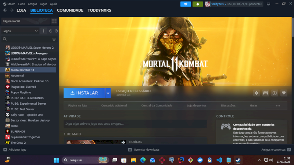The image size is (294, 165).
Task: Open install options dropdown arrow
Action: pos(108,93)
